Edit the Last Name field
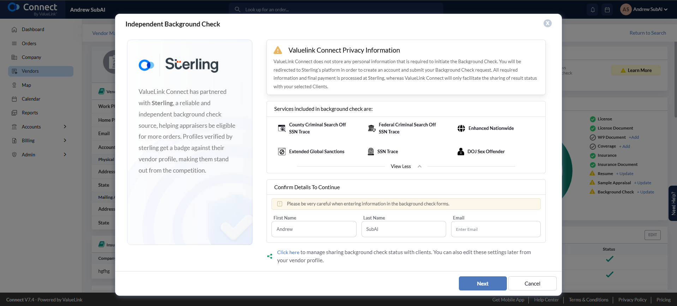 click(x=403, y=229)
